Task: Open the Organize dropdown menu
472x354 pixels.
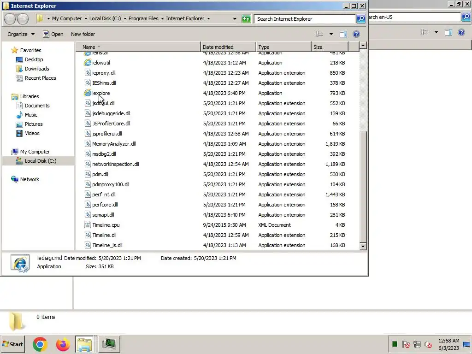Action: pos(21,34)
